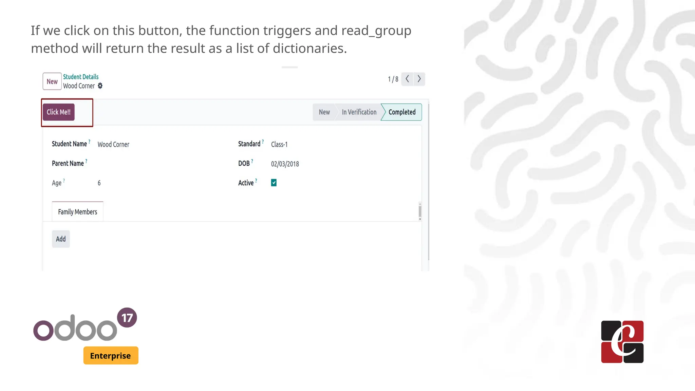Show tooltip for Parent Name question mark
The height and width of the screenshot is (391, 695).
pos(86,161)
